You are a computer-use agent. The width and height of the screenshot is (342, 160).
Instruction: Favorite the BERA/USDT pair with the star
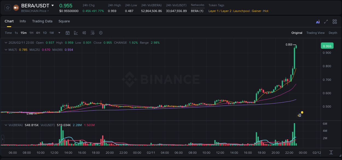(x=7, y=7)
